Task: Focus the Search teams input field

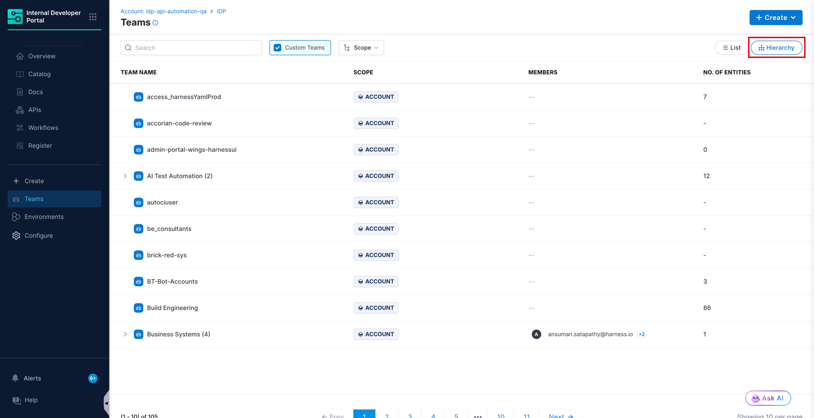Action: coord(191,48)
